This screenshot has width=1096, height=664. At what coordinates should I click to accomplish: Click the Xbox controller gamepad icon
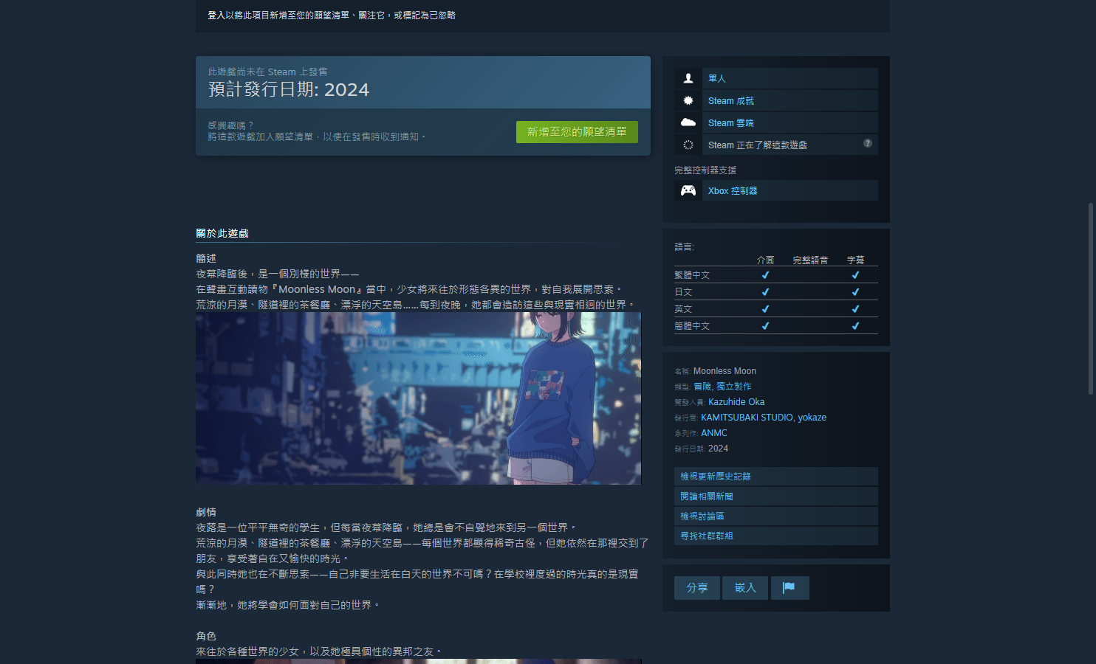[688, 190]
